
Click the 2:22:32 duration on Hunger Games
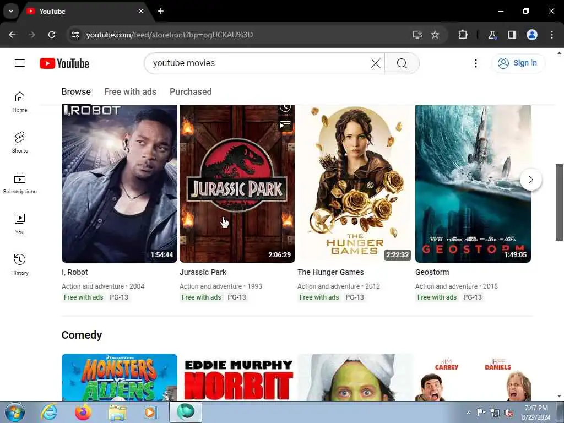coord(398,255)
